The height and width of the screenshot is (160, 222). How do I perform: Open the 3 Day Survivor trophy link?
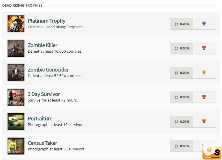44,94
